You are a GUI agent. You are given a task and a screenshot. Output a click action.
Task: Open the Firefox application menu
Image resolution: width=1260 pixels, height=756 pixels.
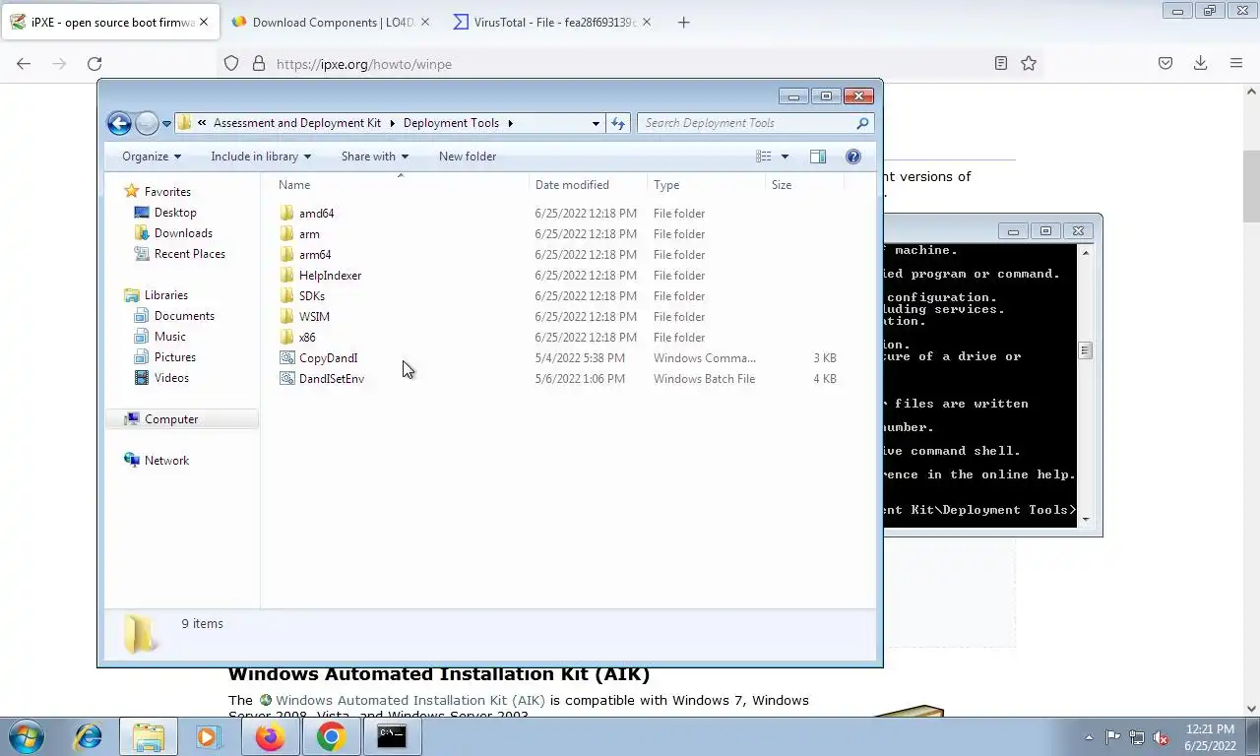1236,64
